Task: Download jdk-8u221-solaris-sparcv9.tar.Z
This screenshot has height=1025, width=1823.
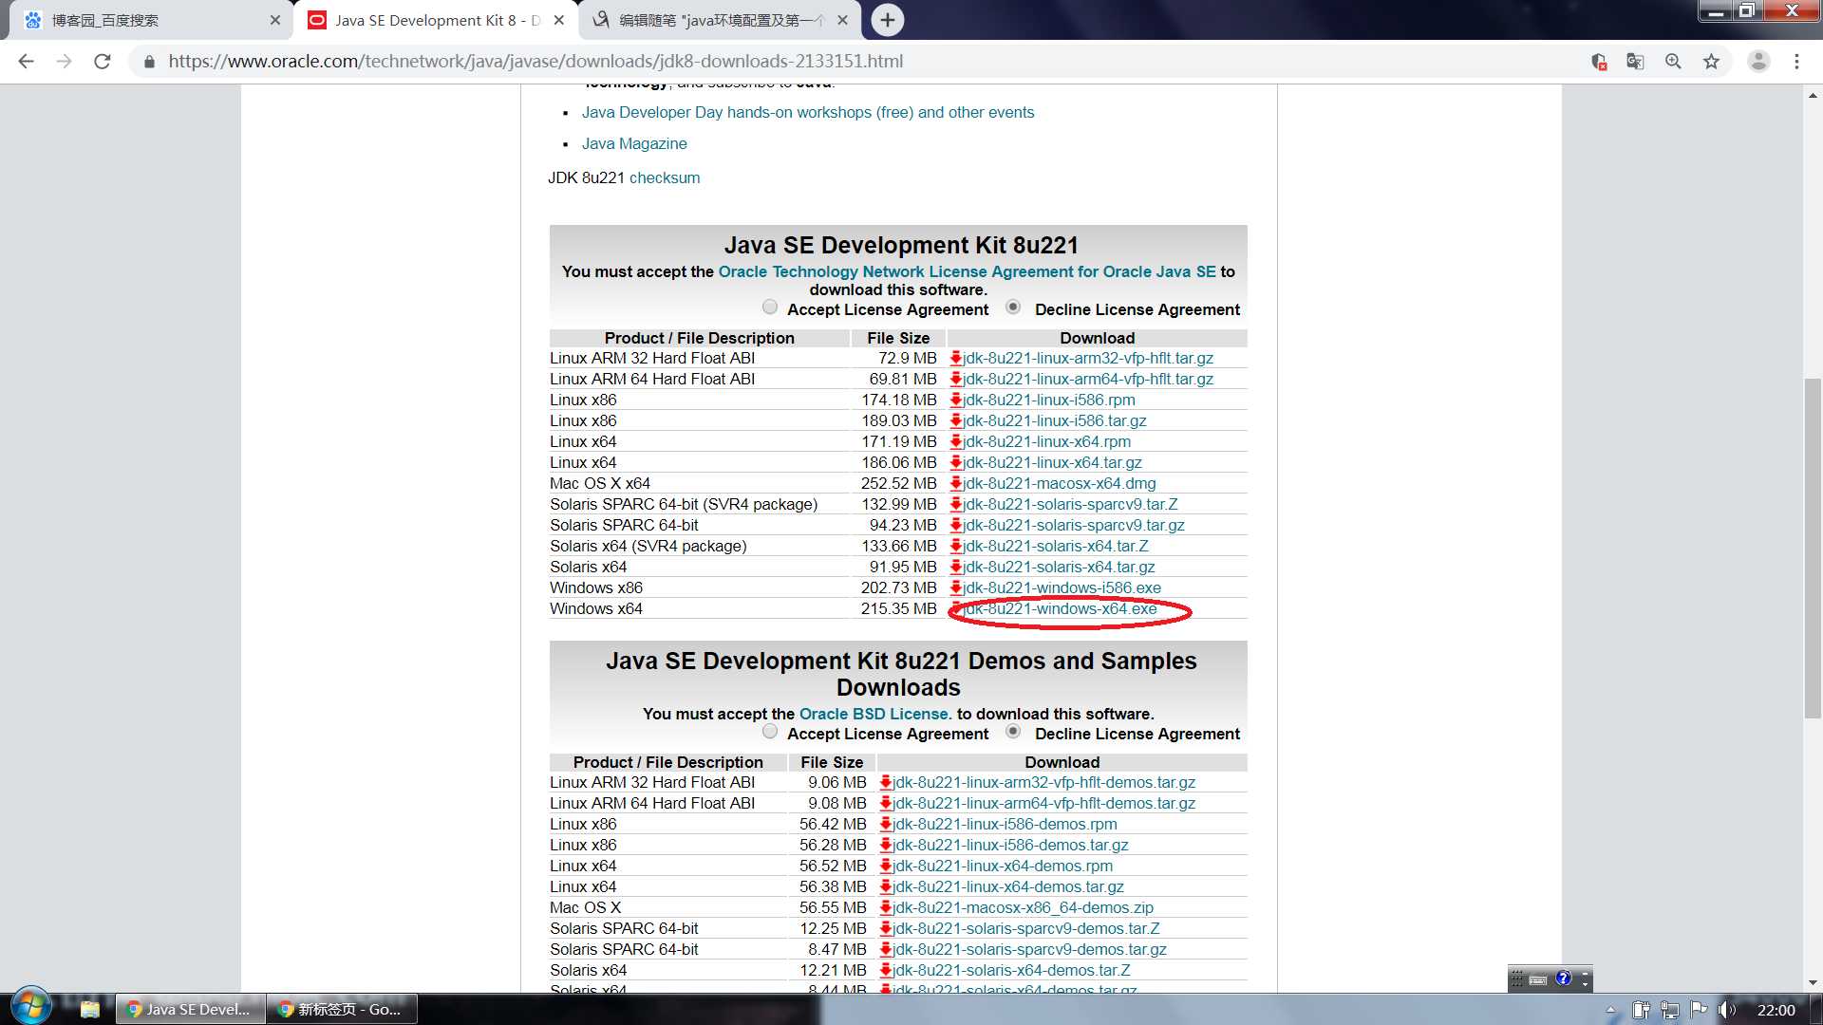Action: click(x=1070, y=504)
